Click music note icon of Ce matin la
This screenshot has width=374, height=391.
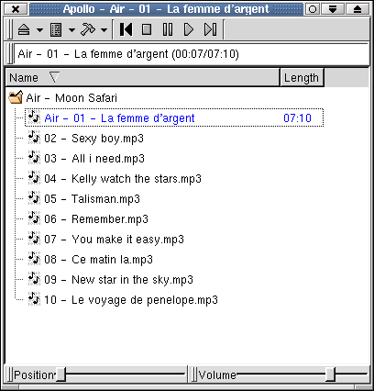(34, 258)
